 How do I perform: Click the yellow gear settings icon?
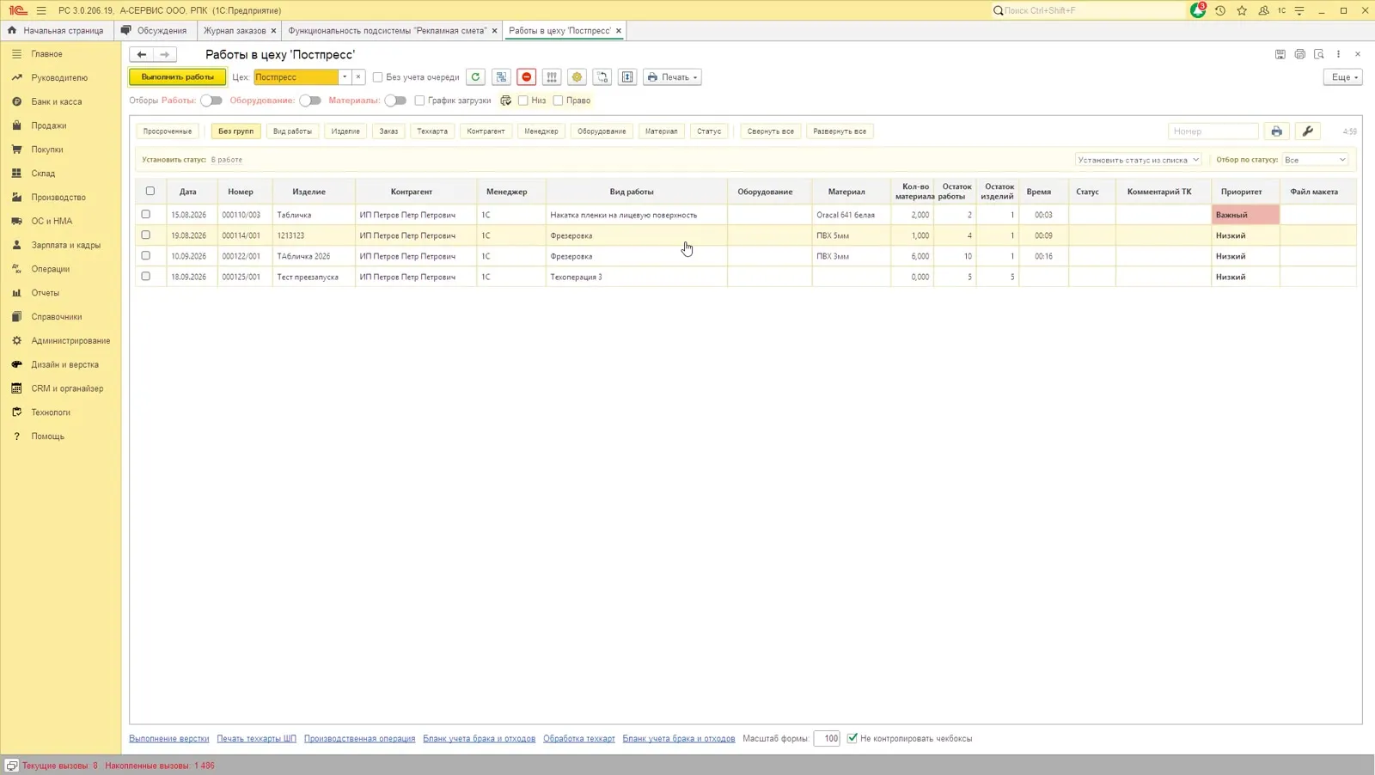(x=577, y=77)
